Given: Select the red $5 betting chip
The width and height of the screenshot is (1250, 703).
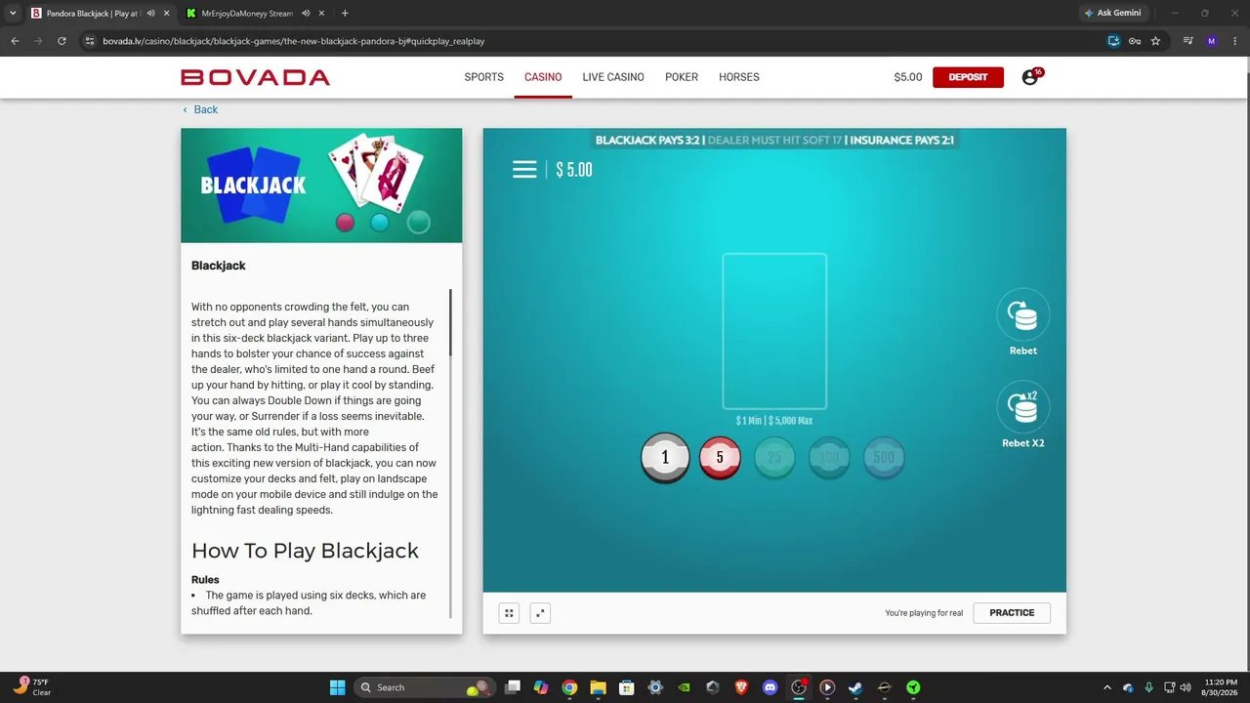Looking at the screenshot, I should point(720,457).
